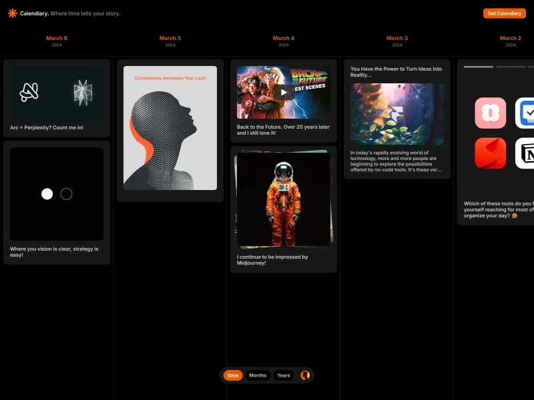Open the colorful leaves forest image
This screenshot has height=400, width=534.
coord(397,114)
